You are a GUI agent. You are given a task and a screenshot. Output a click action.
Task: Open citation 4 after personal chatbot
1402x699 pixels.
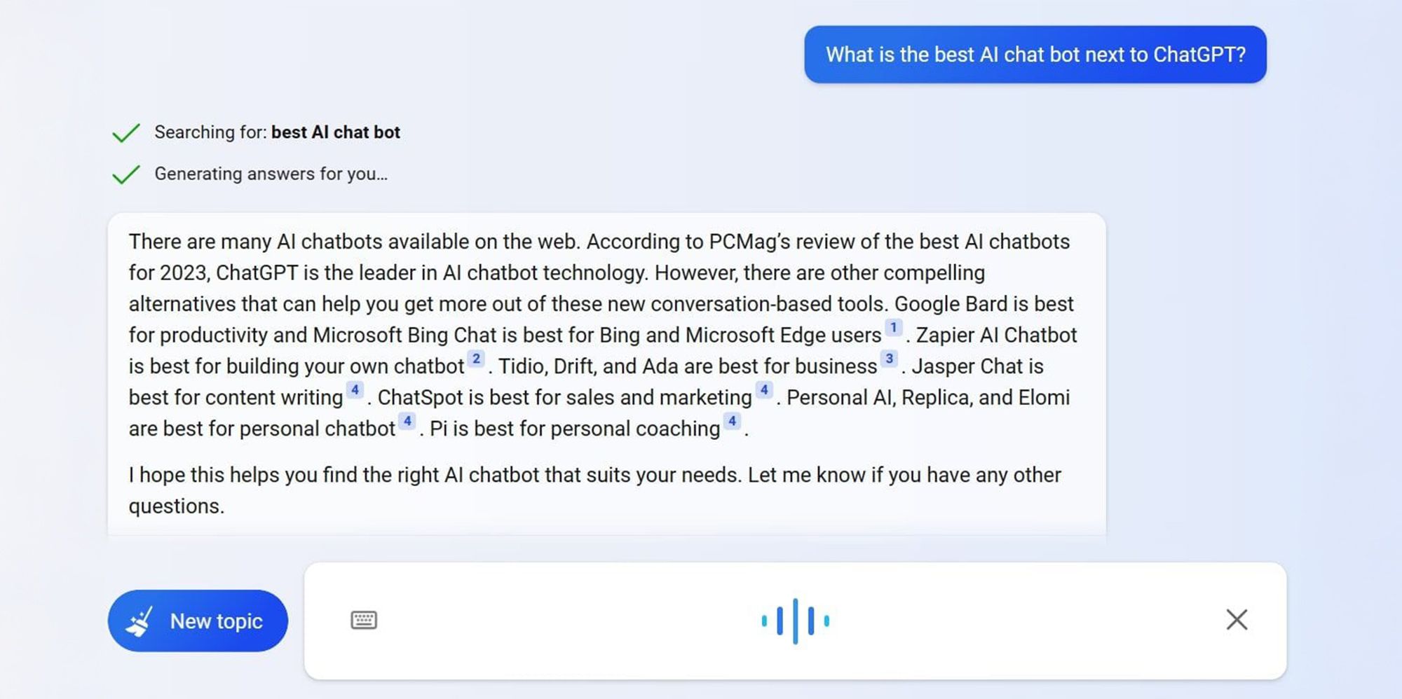(407, 421)
